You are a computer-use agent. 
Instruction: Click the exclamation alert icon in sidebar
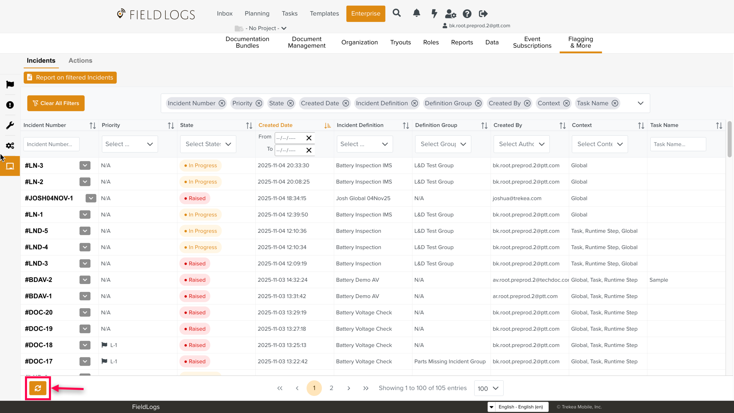point(10,105)
